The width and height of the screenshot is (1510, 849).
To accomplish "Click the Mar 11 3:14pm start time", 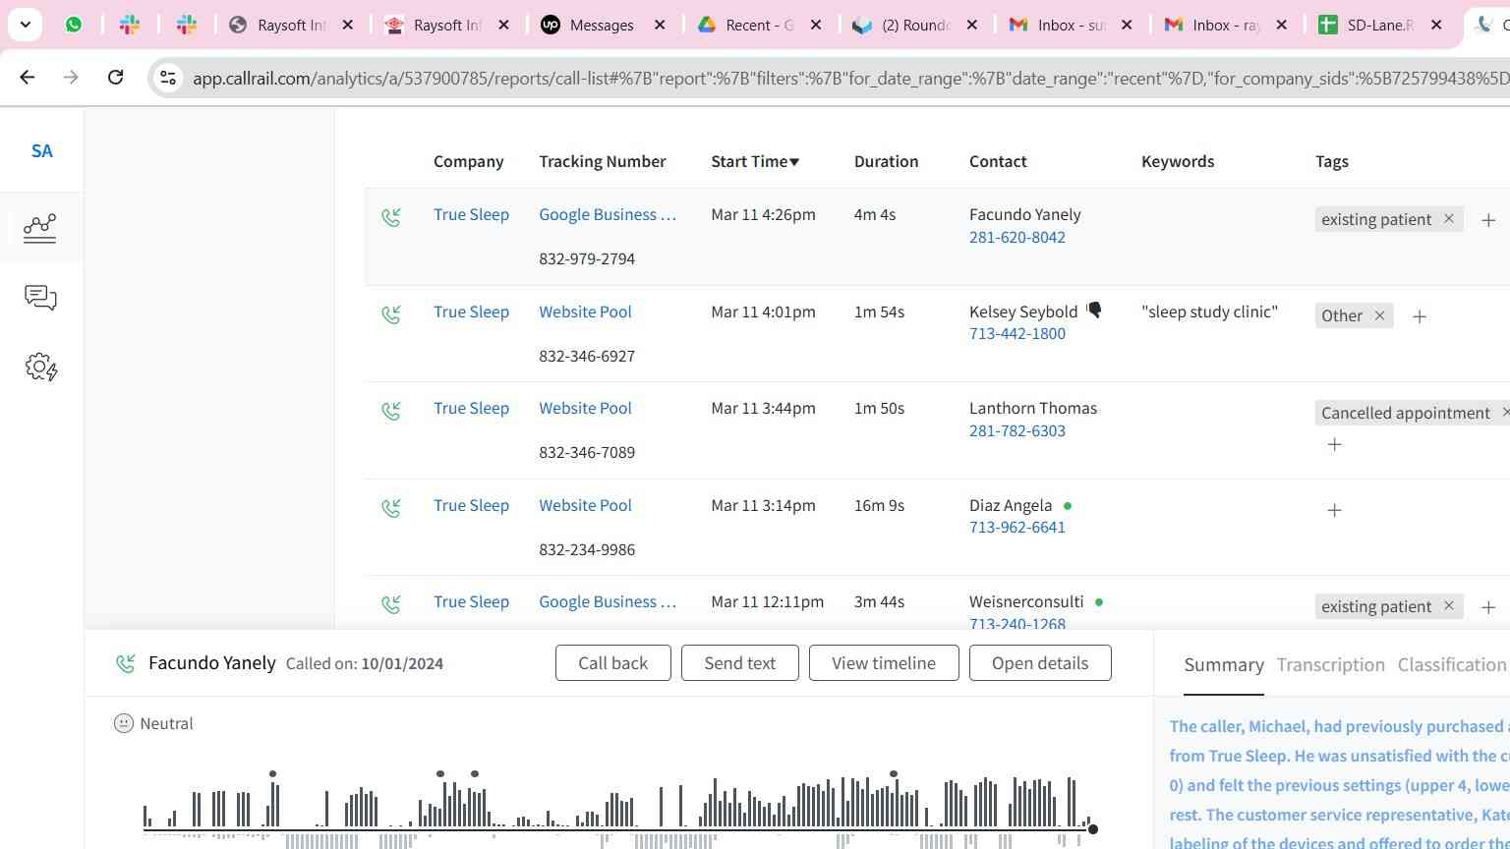I will (763, 506).
